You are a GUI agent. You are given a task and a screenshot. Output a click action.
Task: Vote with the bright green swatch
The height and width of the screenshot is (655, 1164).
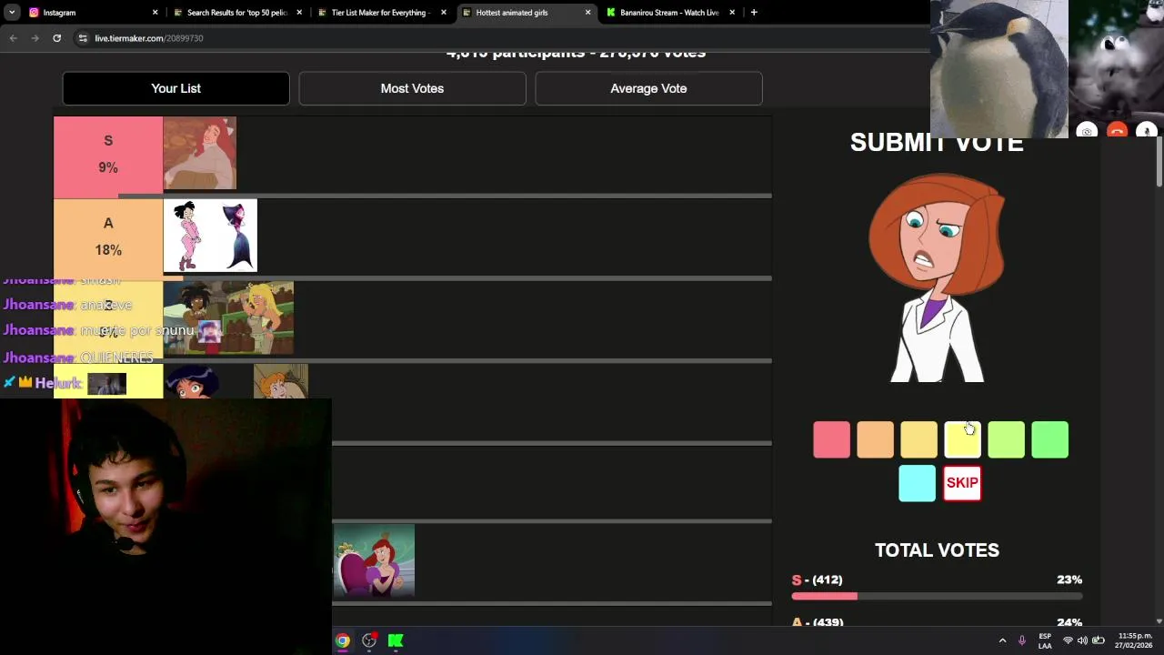(x=1049, y=439)
